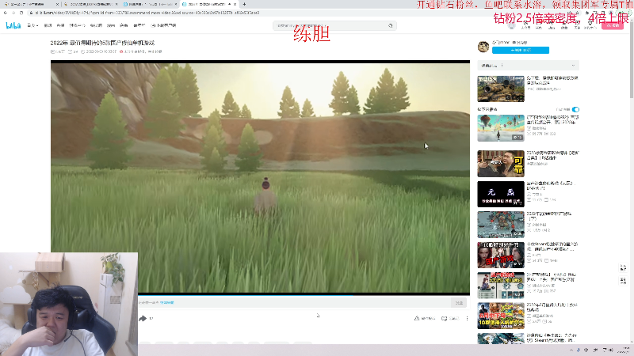Switch to the second browser tab

pos(89,4)
